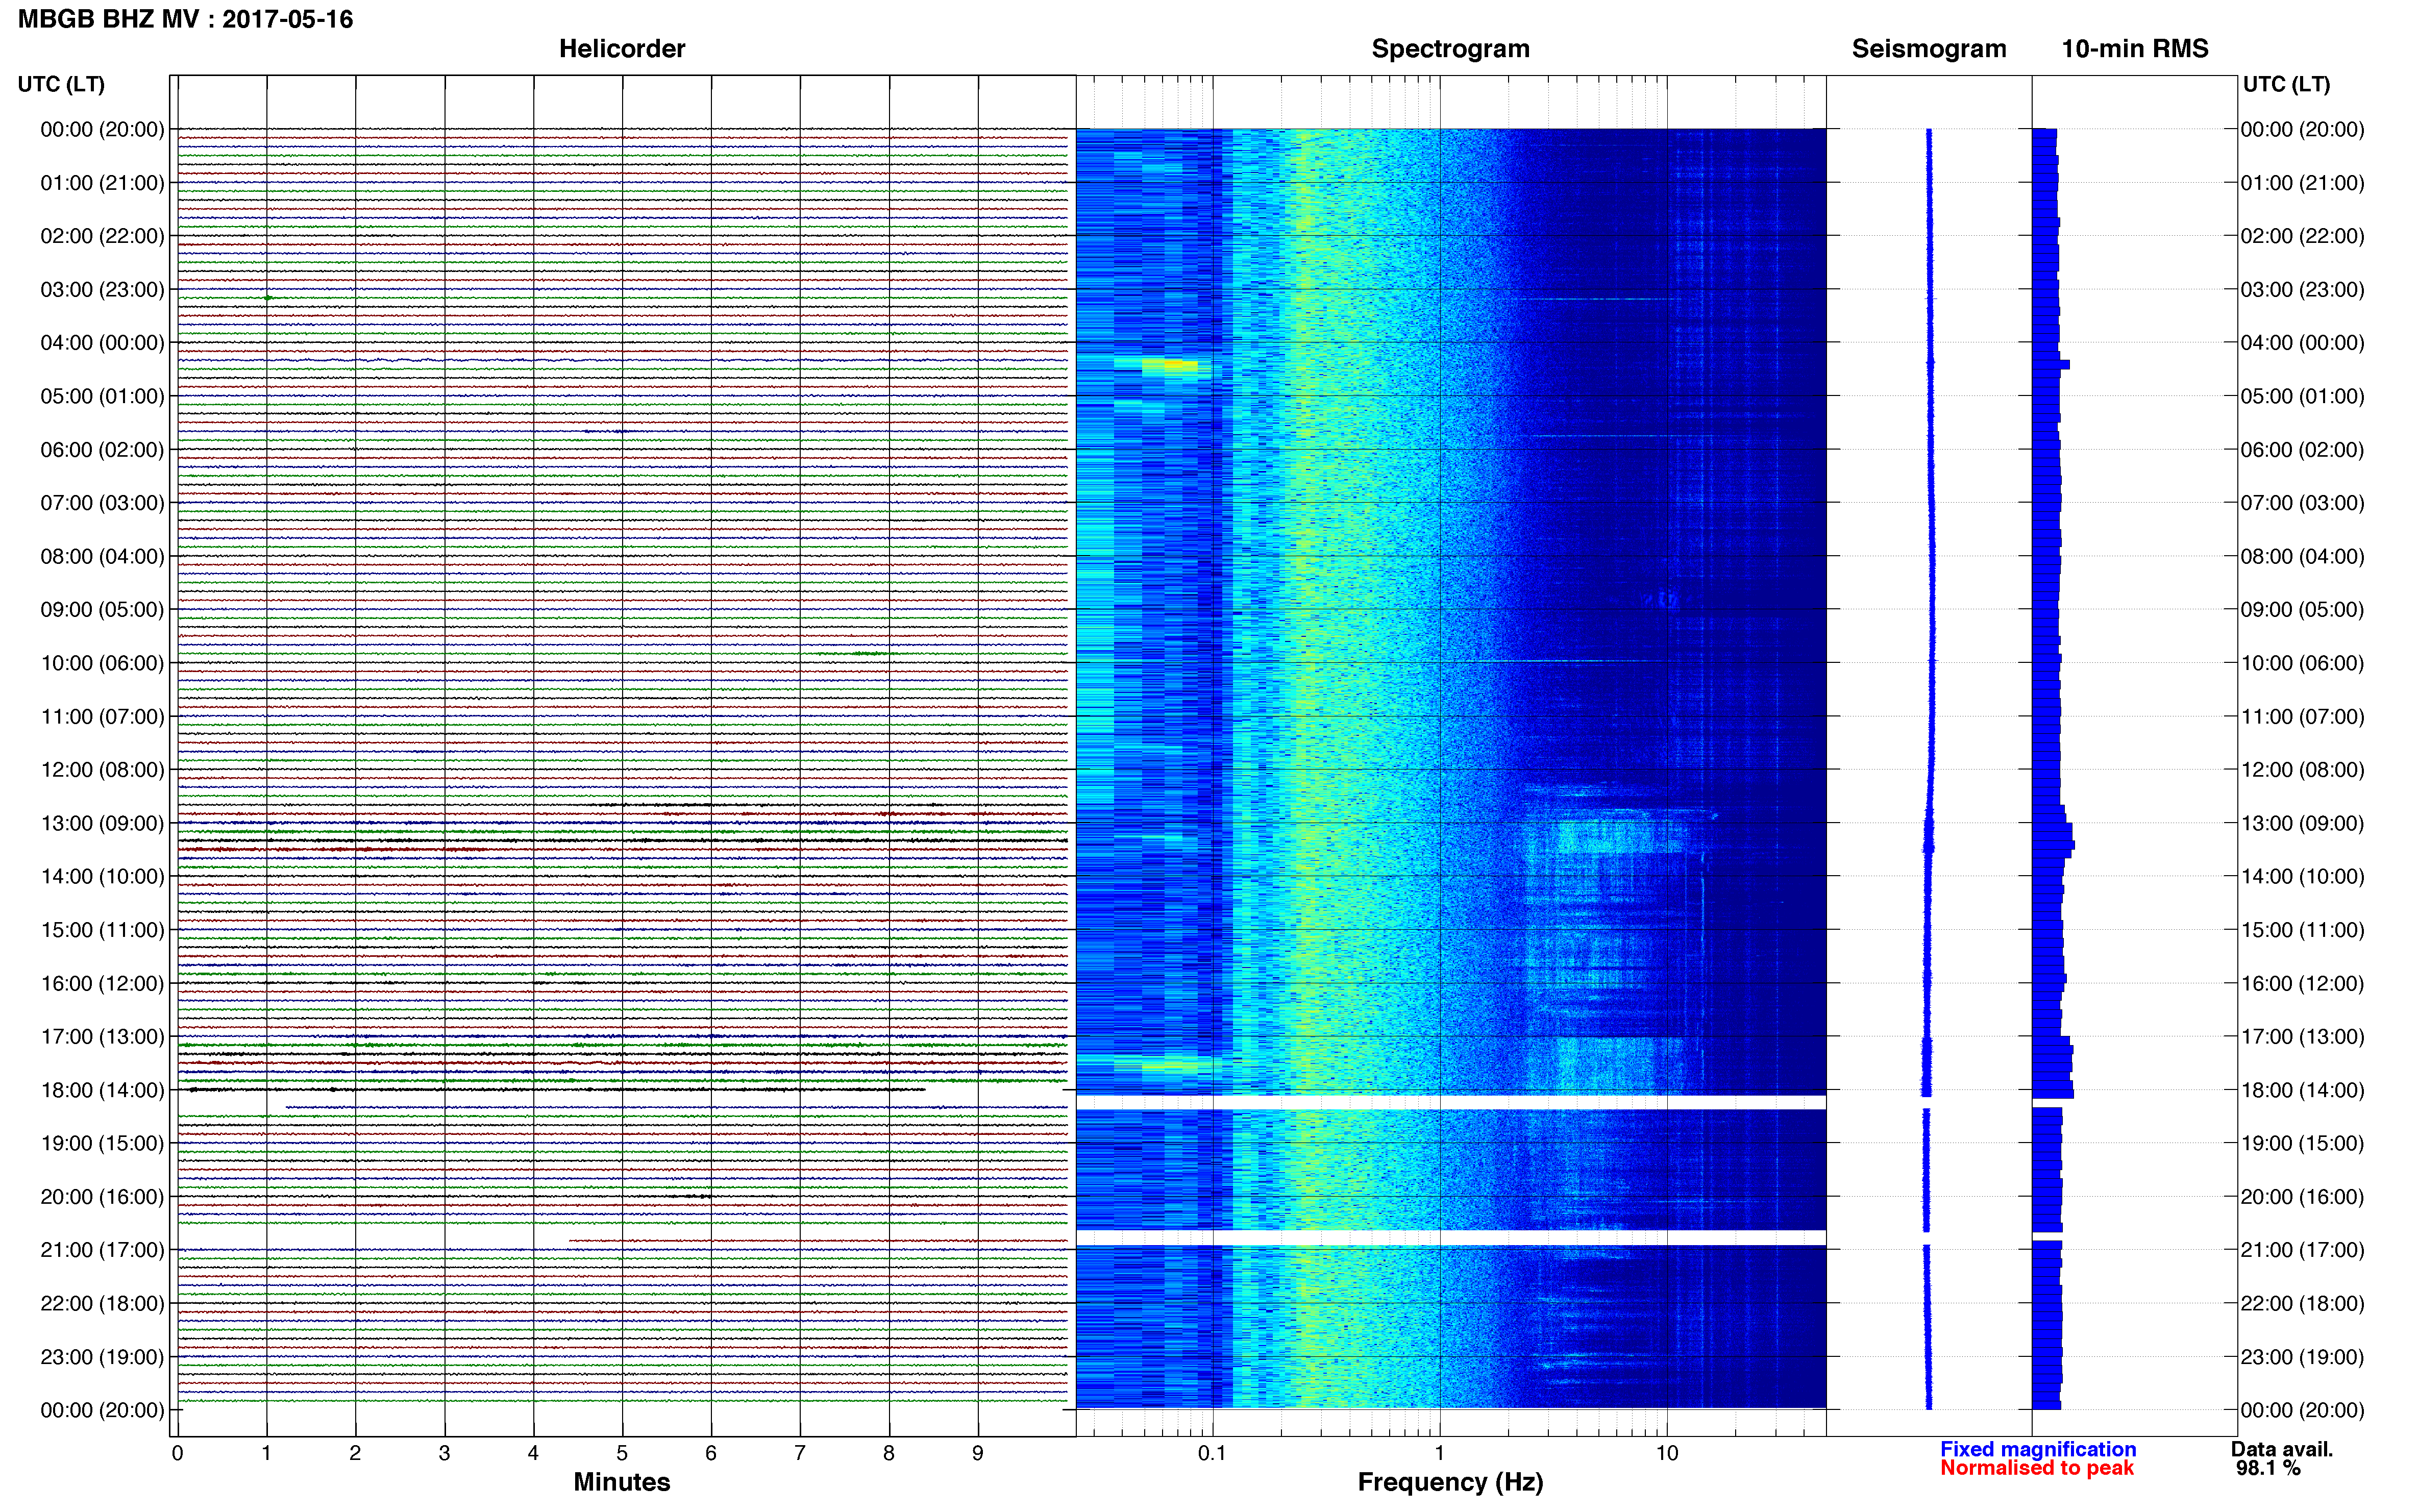Image resolution: width=2419 pixels, height=1512 pixels.
Task: Click the '5' tick on the Minutes axis
Action: [622, 1453]
